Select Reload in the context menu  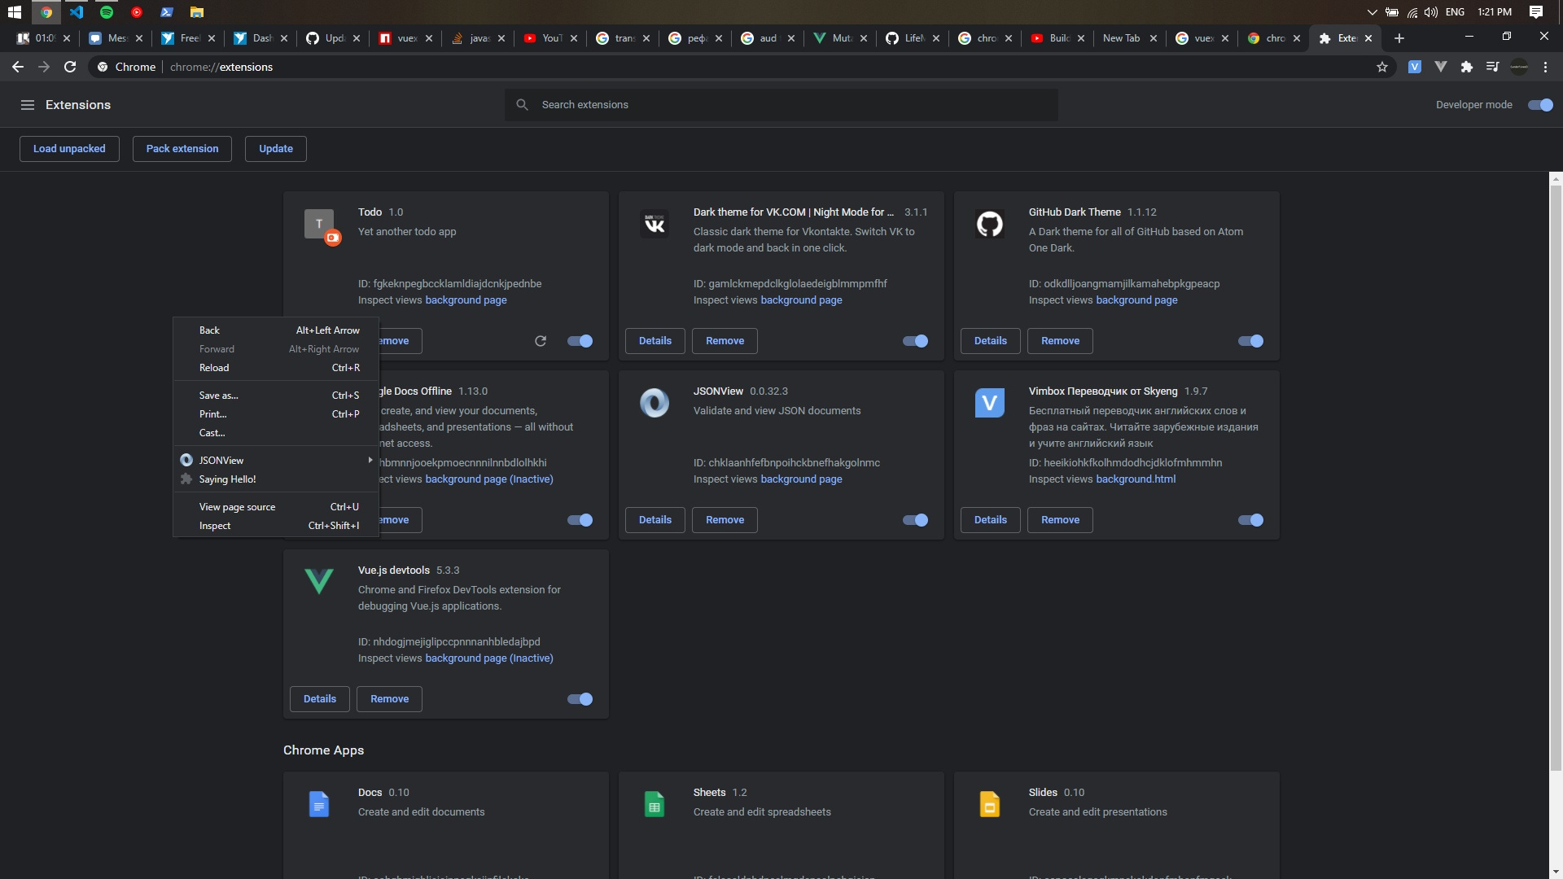(276, 368)
